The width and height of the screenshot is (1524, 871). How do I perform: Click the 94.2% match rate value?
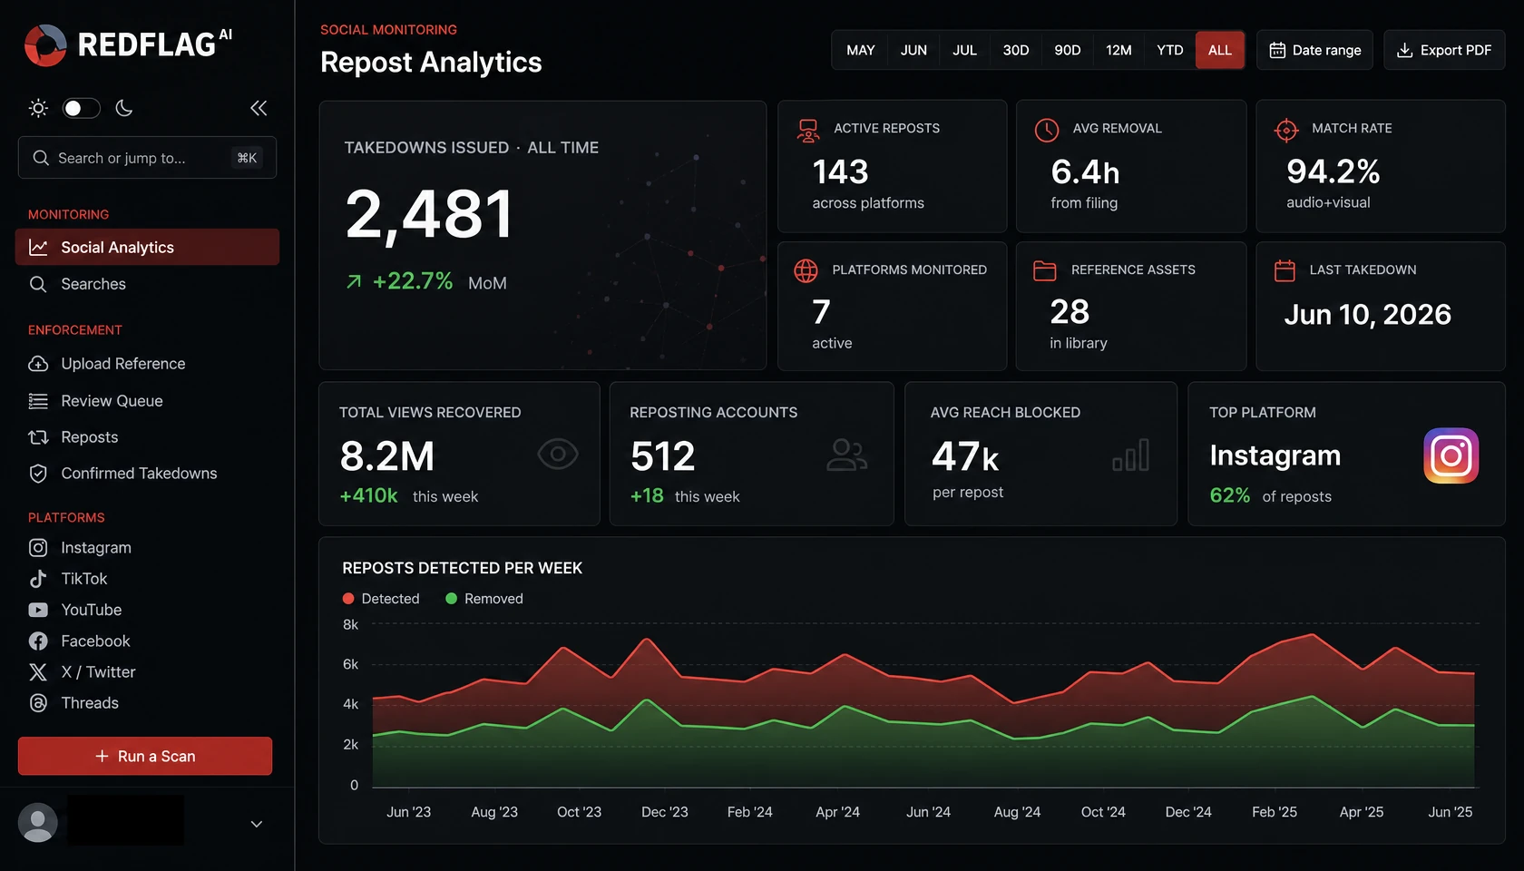pos(1333,171)
